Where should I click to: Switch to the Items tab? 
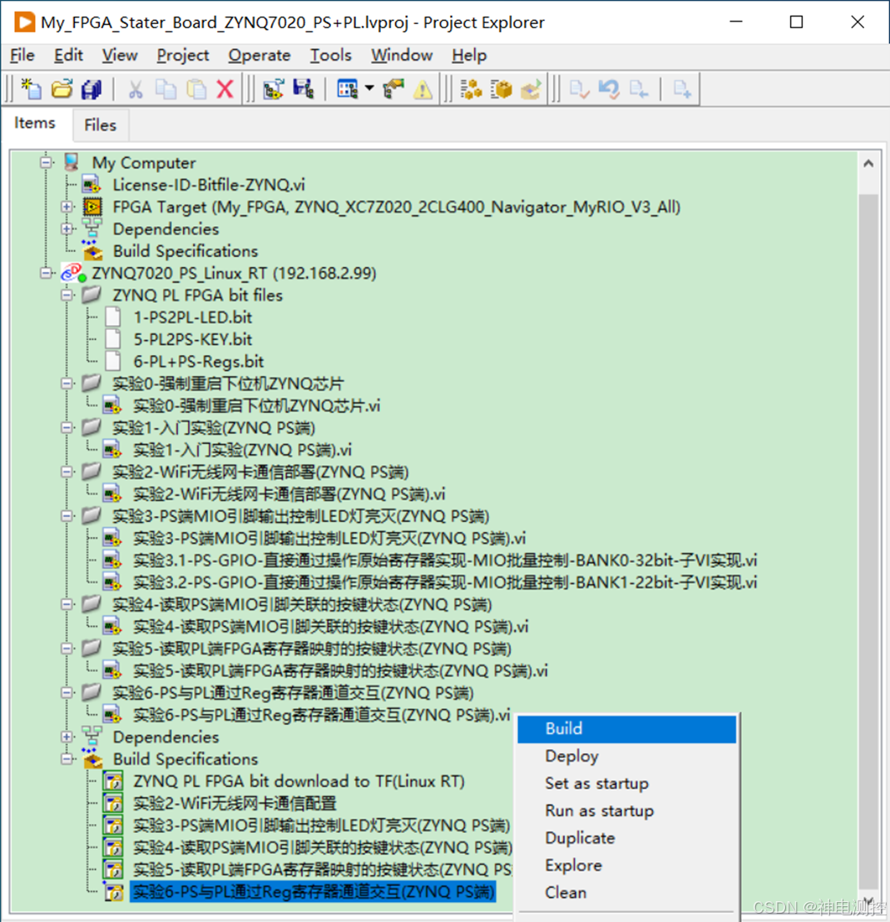tap(35, 123)
